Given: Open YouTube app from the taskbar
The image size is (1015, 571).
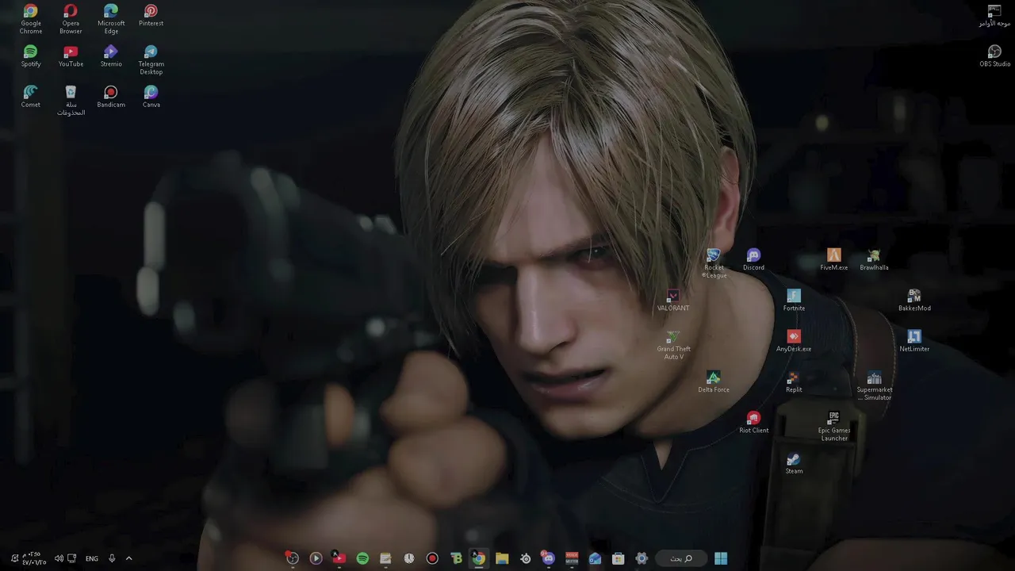Looking at the screenshot, I should click(339, 558).
